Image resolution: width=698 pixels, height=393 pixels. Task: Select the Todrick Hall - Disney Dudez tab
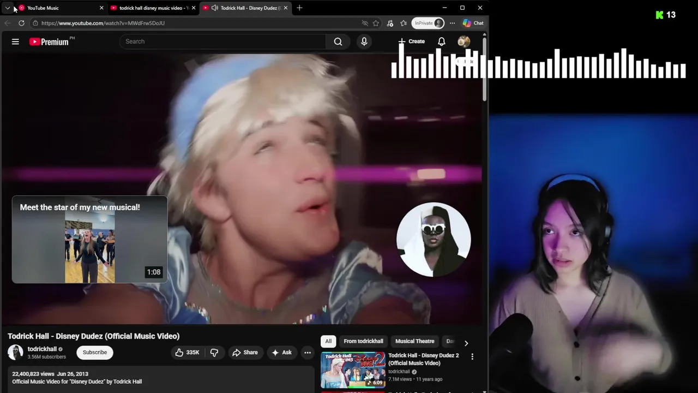(x=245, y=8)
